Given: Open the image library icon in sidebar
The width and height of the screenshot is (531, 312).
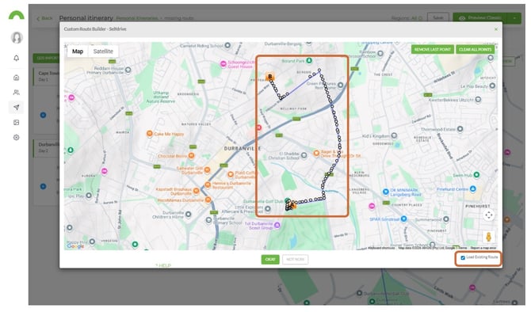Looking at the screenshot, I should (17, 123).
